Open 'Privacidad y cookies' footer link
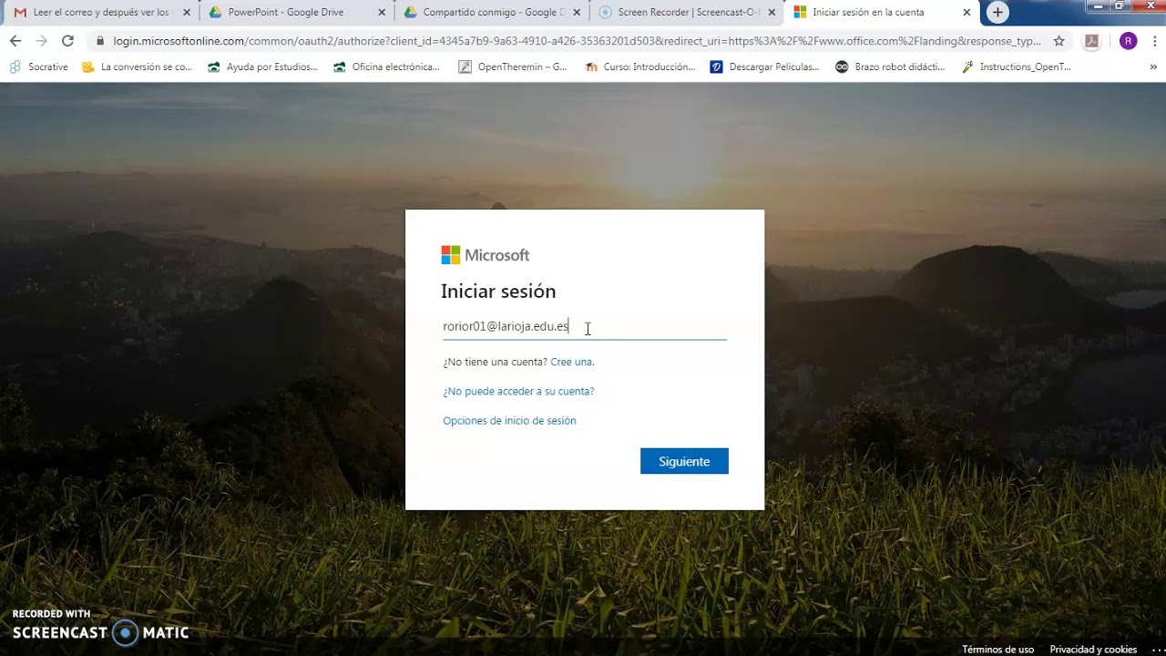 (1093, 650)
